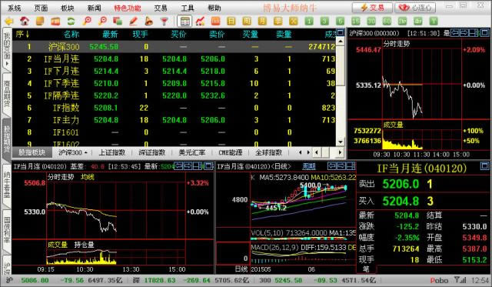Image resolution: width=492 pixels, height=287 pixels.
Task: Toggle the quote list table view
Action: point(184,22)
